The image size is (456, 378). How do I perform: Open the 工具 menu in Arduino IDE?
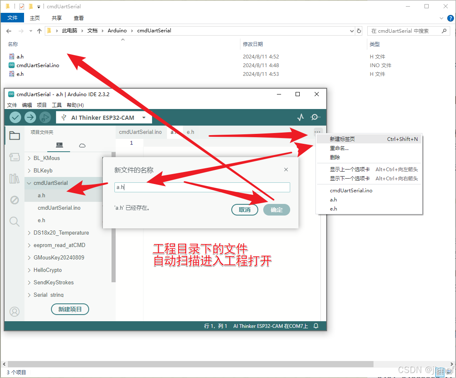coord(57,105)
